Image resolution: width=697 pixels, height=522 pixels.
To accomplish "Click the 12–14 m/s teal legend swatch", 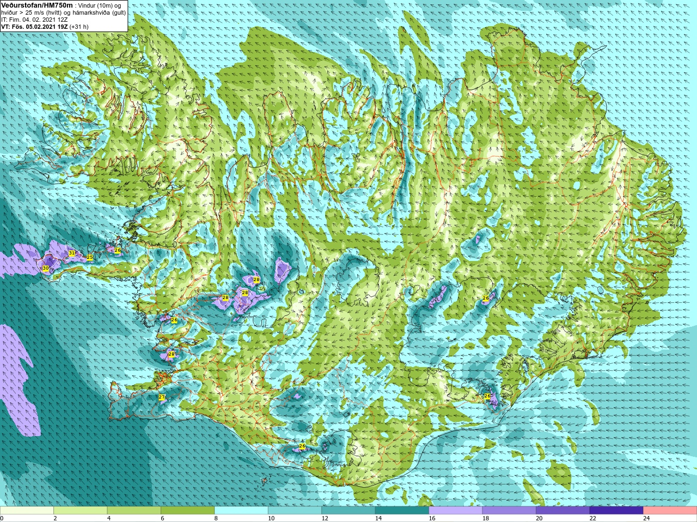I will [348, 511].
